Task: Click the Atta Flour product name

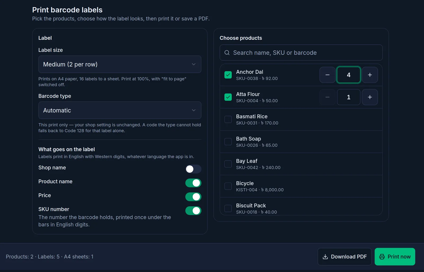Action: click(248, 94)
